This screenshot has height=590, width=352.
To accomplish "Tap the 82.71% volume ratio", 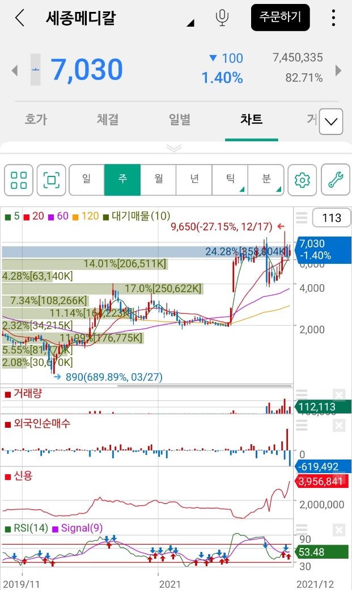I will [x=304, y=78].
